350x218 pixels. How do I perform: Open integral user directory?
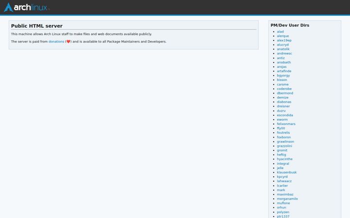coord(283,164)
